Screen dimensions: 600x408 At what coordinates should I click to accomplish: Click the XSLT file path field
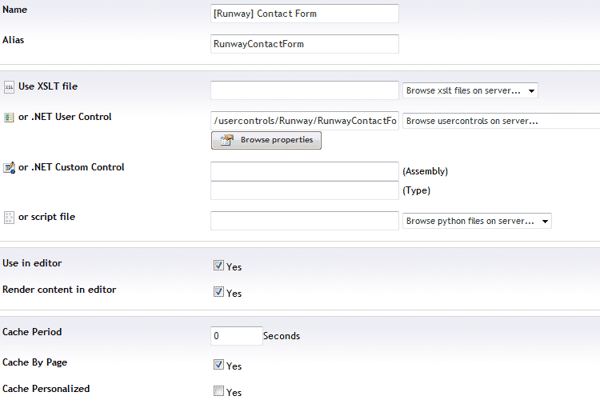305,90
